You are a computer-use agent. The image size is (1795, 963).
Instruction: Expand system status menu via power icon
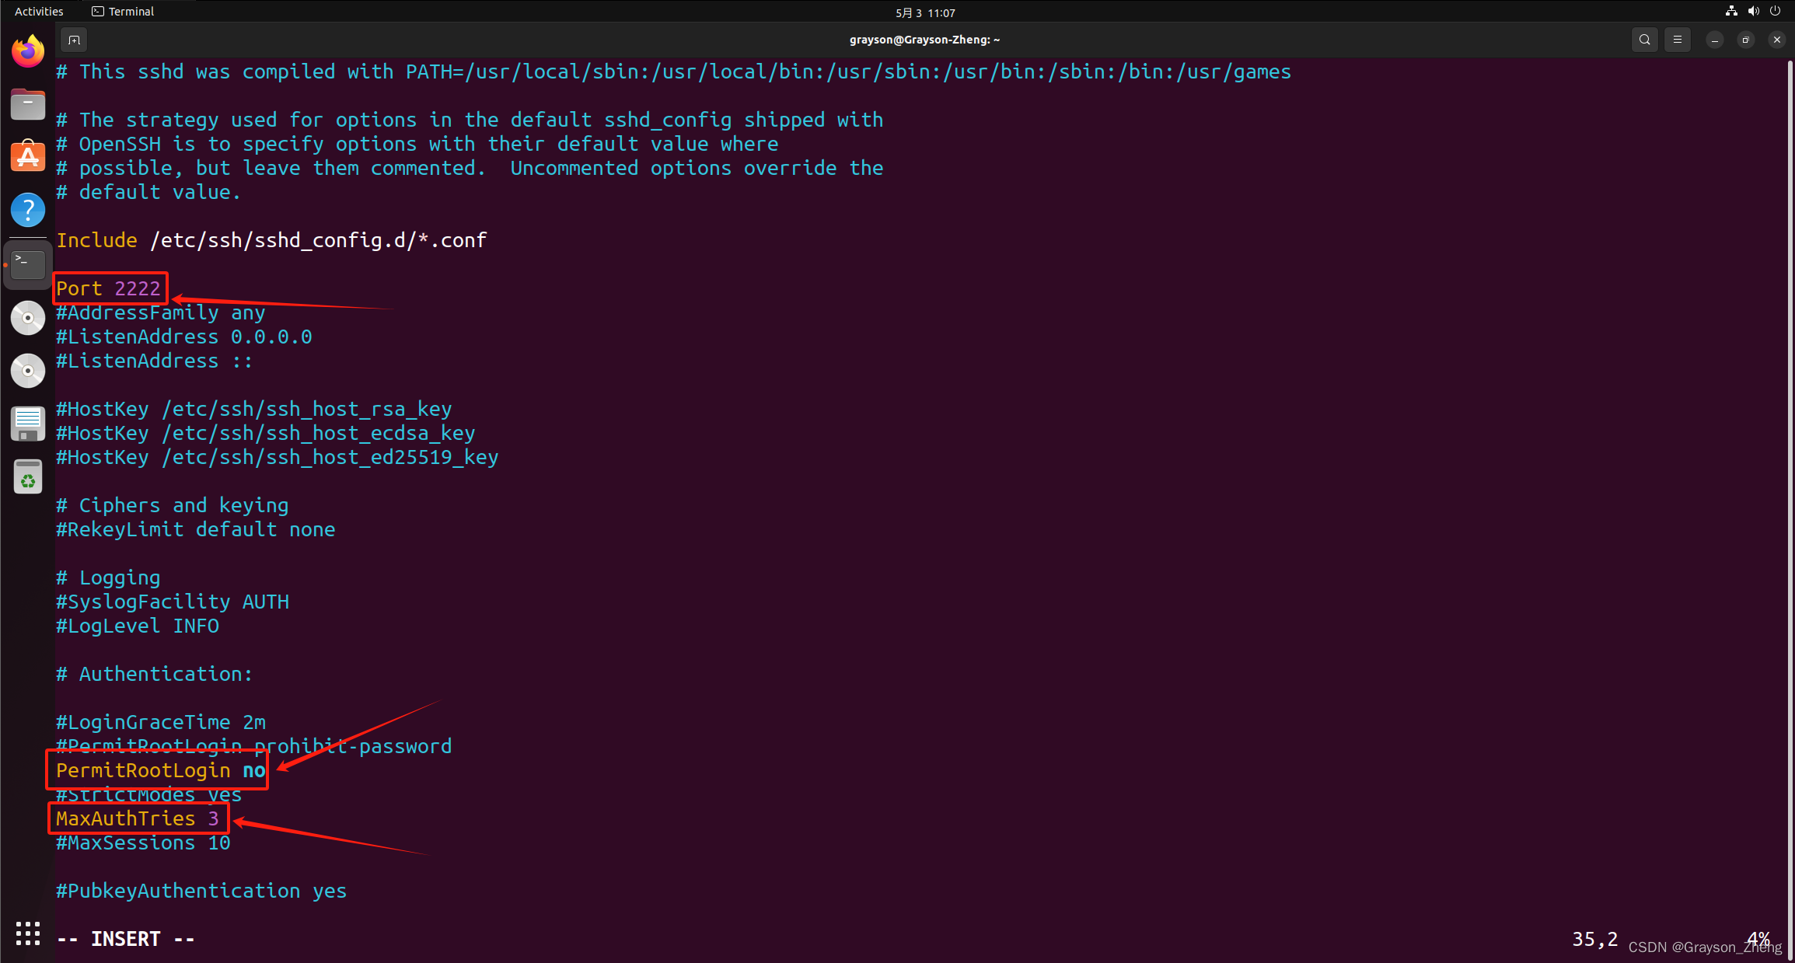(x=1775, y=11)
